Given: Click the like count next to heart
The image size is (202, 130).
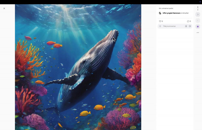Looking at the screenshot, I should click(x=162, y=21).
